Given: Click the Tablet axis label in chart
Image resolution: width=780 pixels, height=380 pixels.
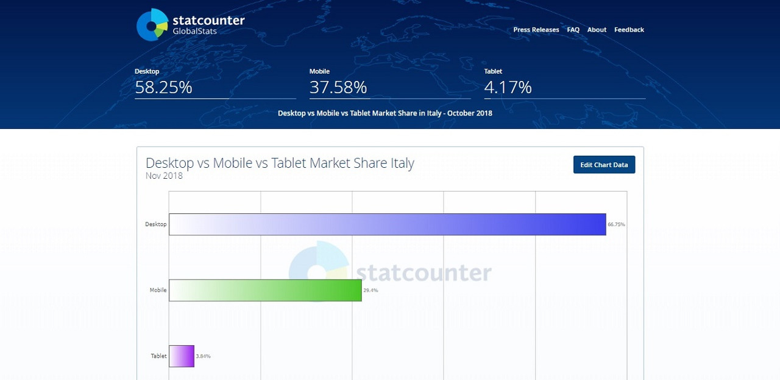Looking at the screenshot, I should [x=158, y=356].
